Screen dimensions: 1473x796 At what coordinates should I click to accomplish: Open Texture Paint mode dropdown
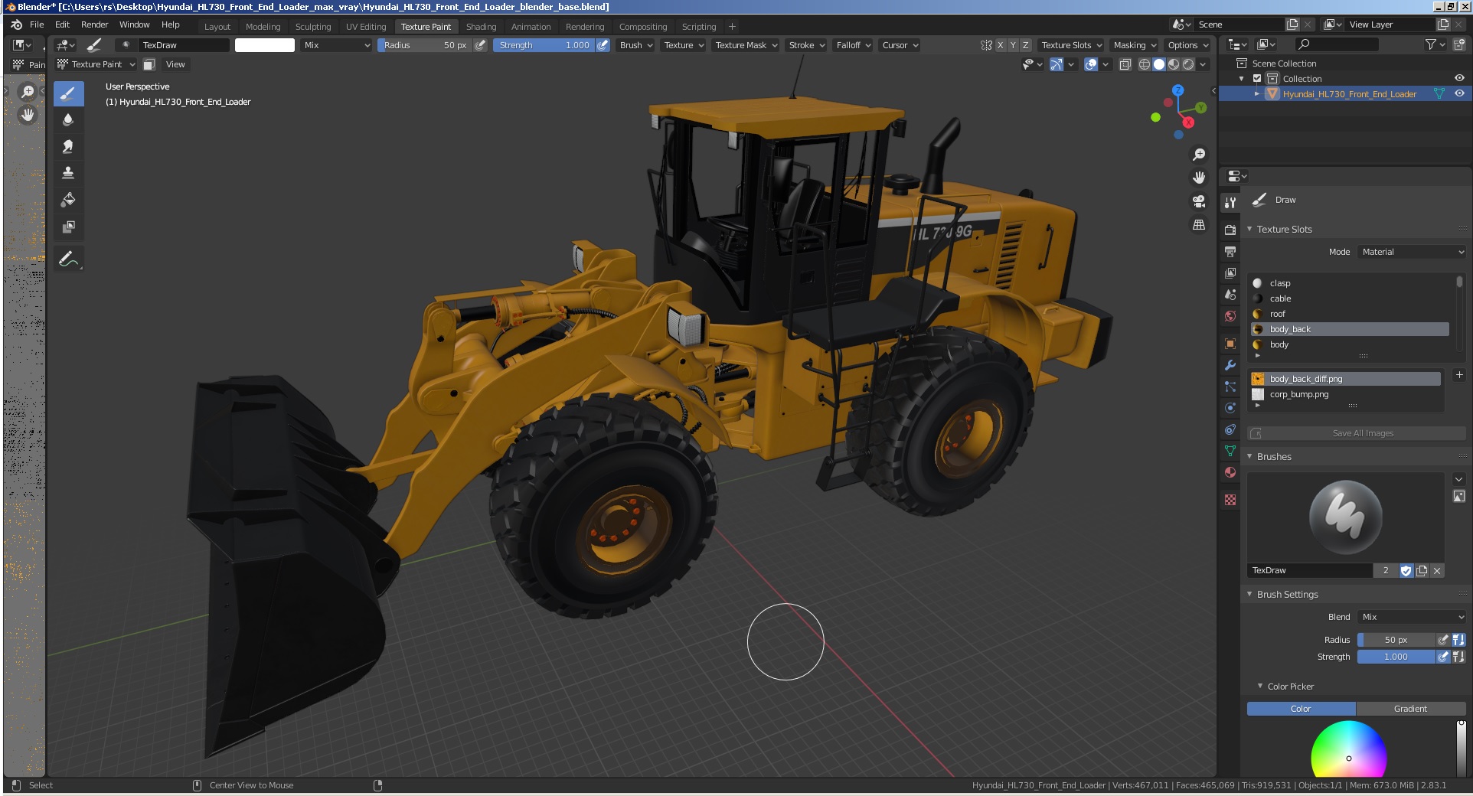[96, 64]
